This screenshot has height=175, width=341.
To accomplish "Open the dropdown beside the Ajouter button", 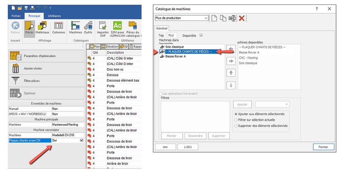I will pos(272,104).
